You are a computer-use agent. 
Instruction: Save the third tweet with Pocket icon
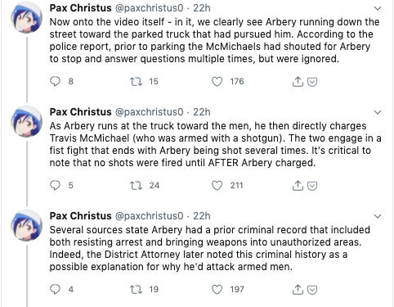pos(312,290)
